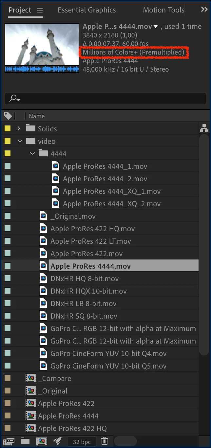Sort by the Name column header
The image size is (211, 448).
point(37,116)
